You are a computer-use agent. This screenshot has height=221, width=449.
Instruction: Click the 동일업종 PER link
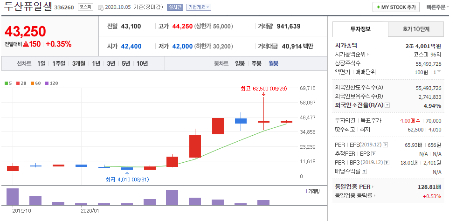coord(353,187)
